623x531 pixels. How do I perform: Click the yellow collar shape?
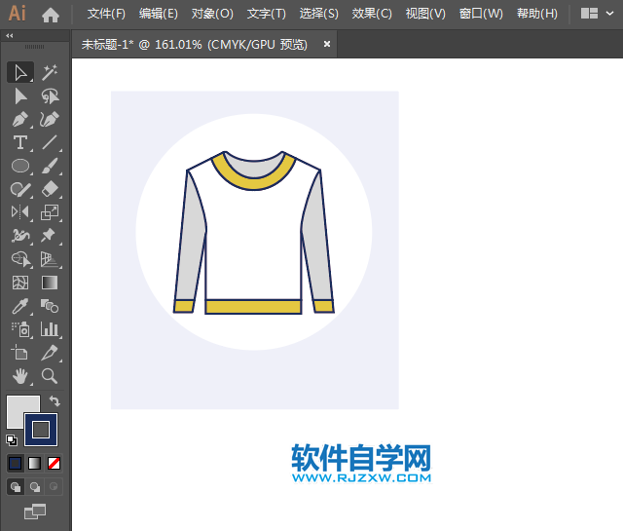254,182
